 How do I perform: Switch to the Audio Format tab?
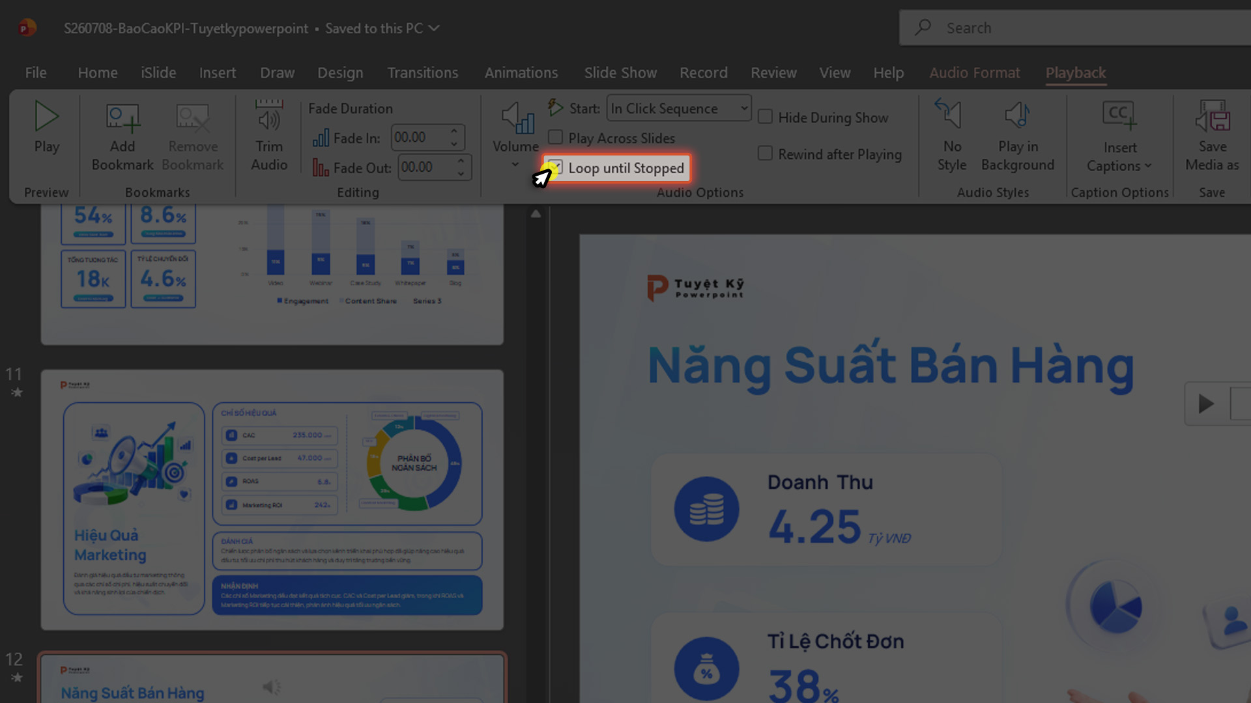[975, 72]
